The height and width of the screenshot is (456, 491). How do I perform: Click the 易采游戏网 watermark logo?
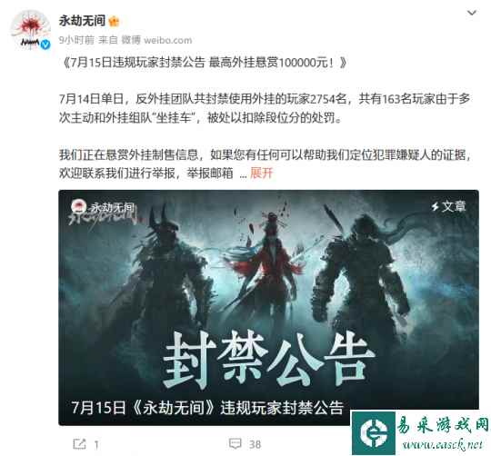(x=374, y=433)
